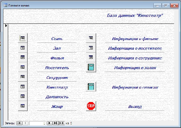Open the Жанр form button
This screenshot has height=128, width=181.
click(x=23, y=106)
